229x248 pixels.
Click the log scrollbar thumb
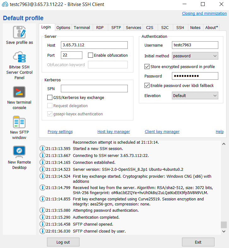coord(224,225)
